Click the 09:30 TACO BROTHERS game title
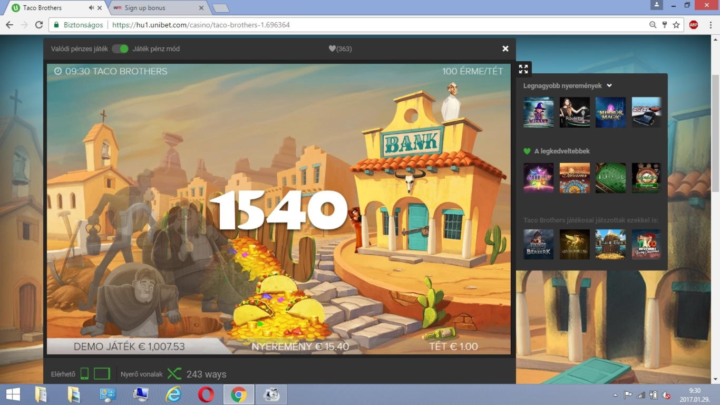720x405 pixels. tap(111, 71)
